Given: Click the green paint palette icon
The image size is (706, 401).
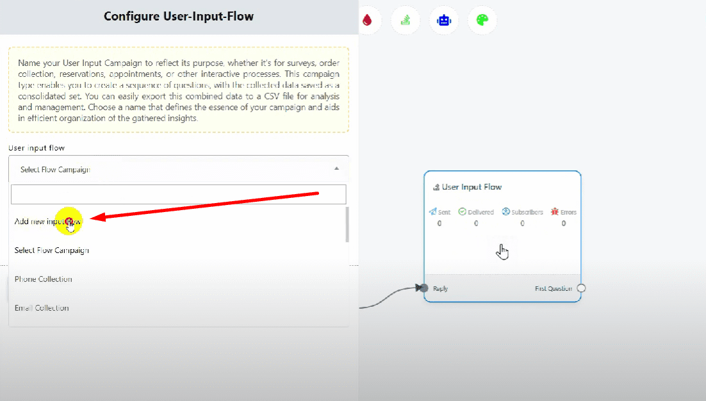Looking at the screenshot, I should pyautogui.click(x=482, y=20).
